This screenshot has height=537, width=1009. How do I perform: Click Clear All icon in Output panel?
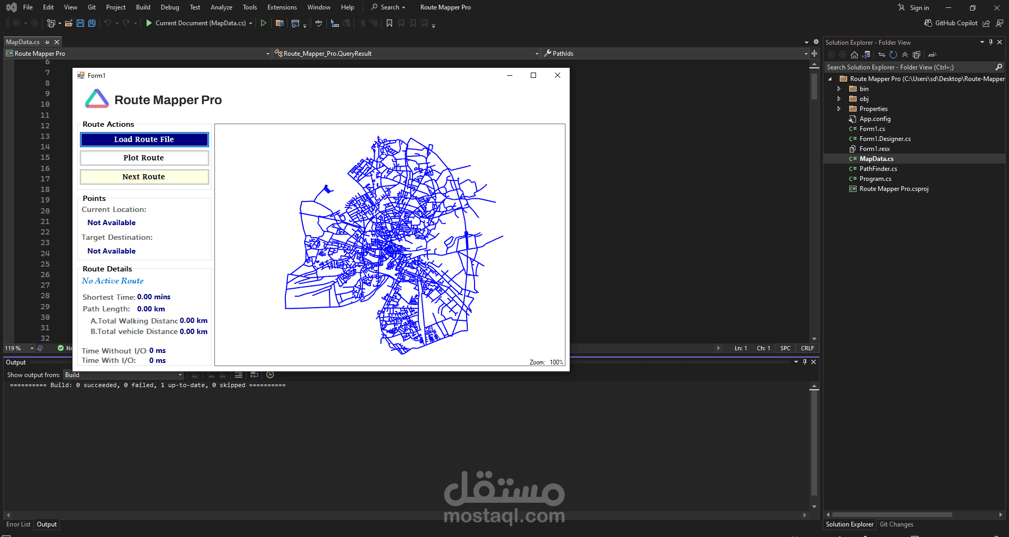(x=239, y=375)
